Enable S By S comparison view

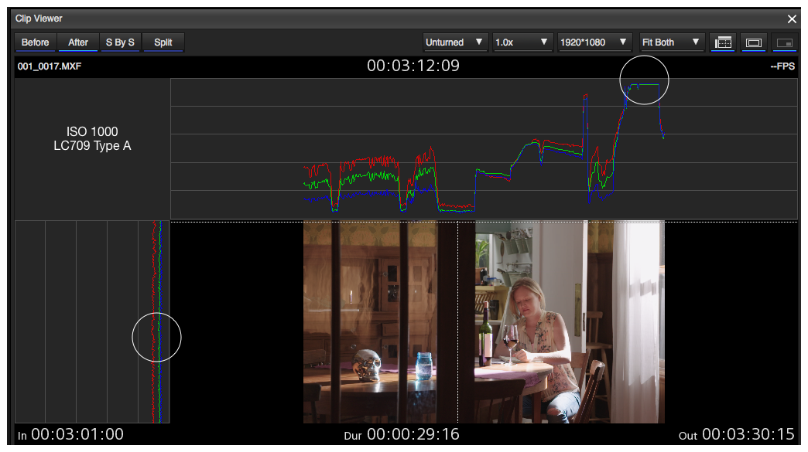click(x=120, y=42)
